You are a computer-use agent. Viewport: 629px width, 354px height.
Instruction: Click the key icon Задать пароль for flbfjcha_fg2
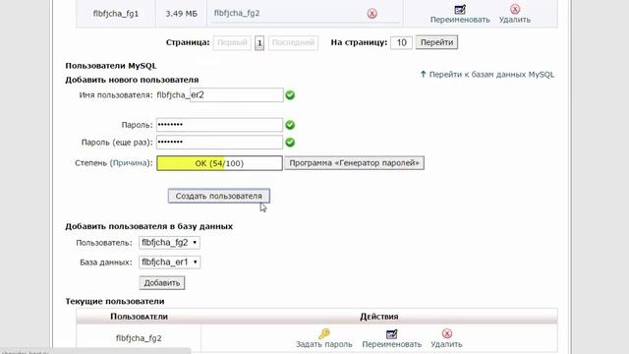324,333
